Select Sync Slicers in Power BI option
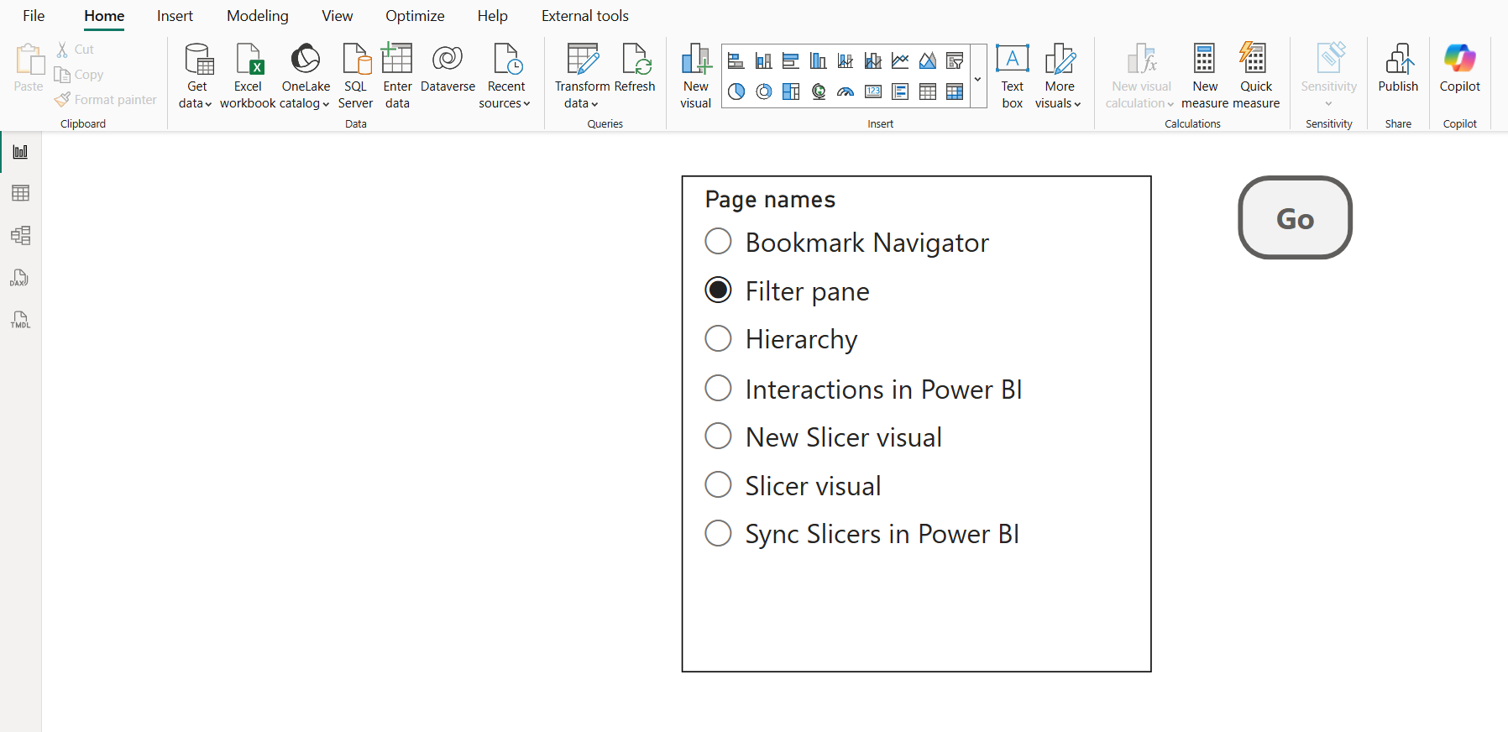The height and width of the screenshot is (732, 1508). coord(718,534)
